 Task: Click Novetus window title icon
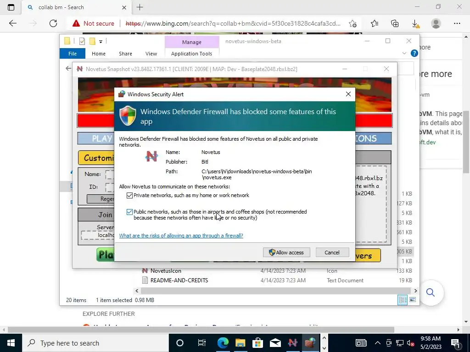click(x=79, y=69)
